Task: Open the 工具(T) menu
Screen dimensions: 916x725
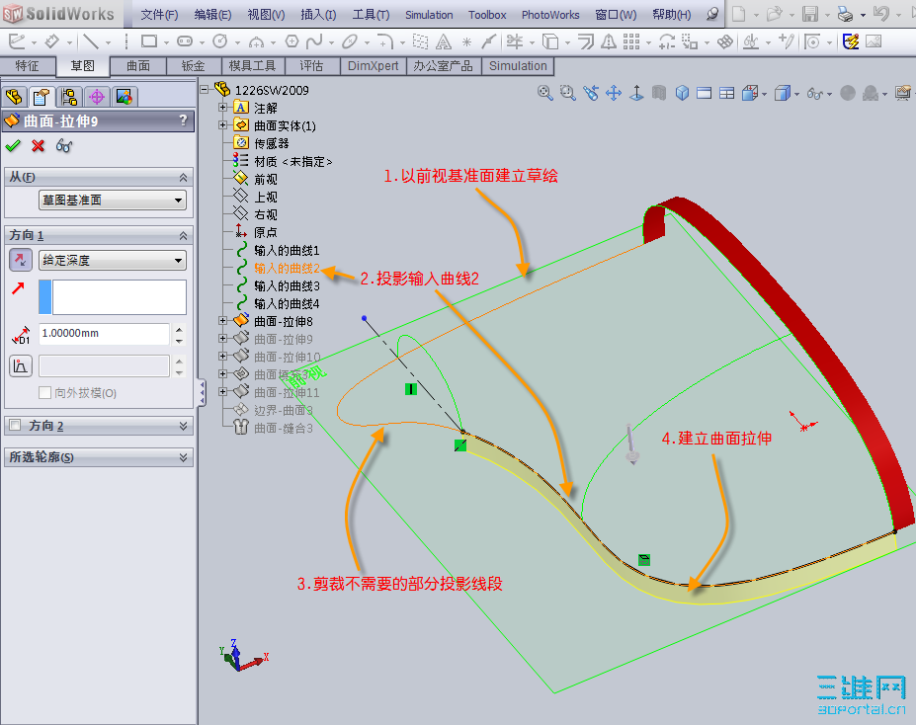Action: point(371,15)
